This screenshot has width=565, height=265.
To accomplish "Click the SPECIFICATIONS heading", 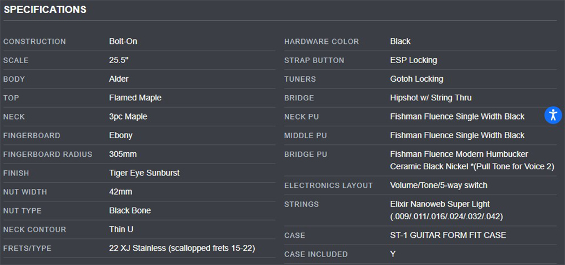I will [45, 10].
